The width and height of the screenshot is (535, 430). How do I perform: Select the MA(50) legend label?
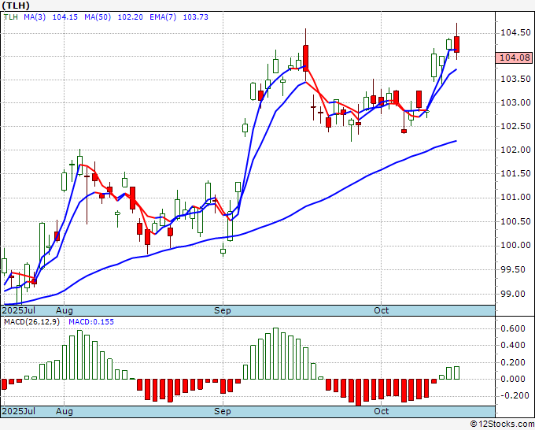pyautogui.click(x=98, y=17)
